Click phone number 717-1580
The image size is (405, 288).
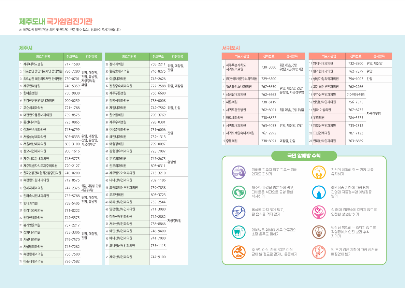72,64
